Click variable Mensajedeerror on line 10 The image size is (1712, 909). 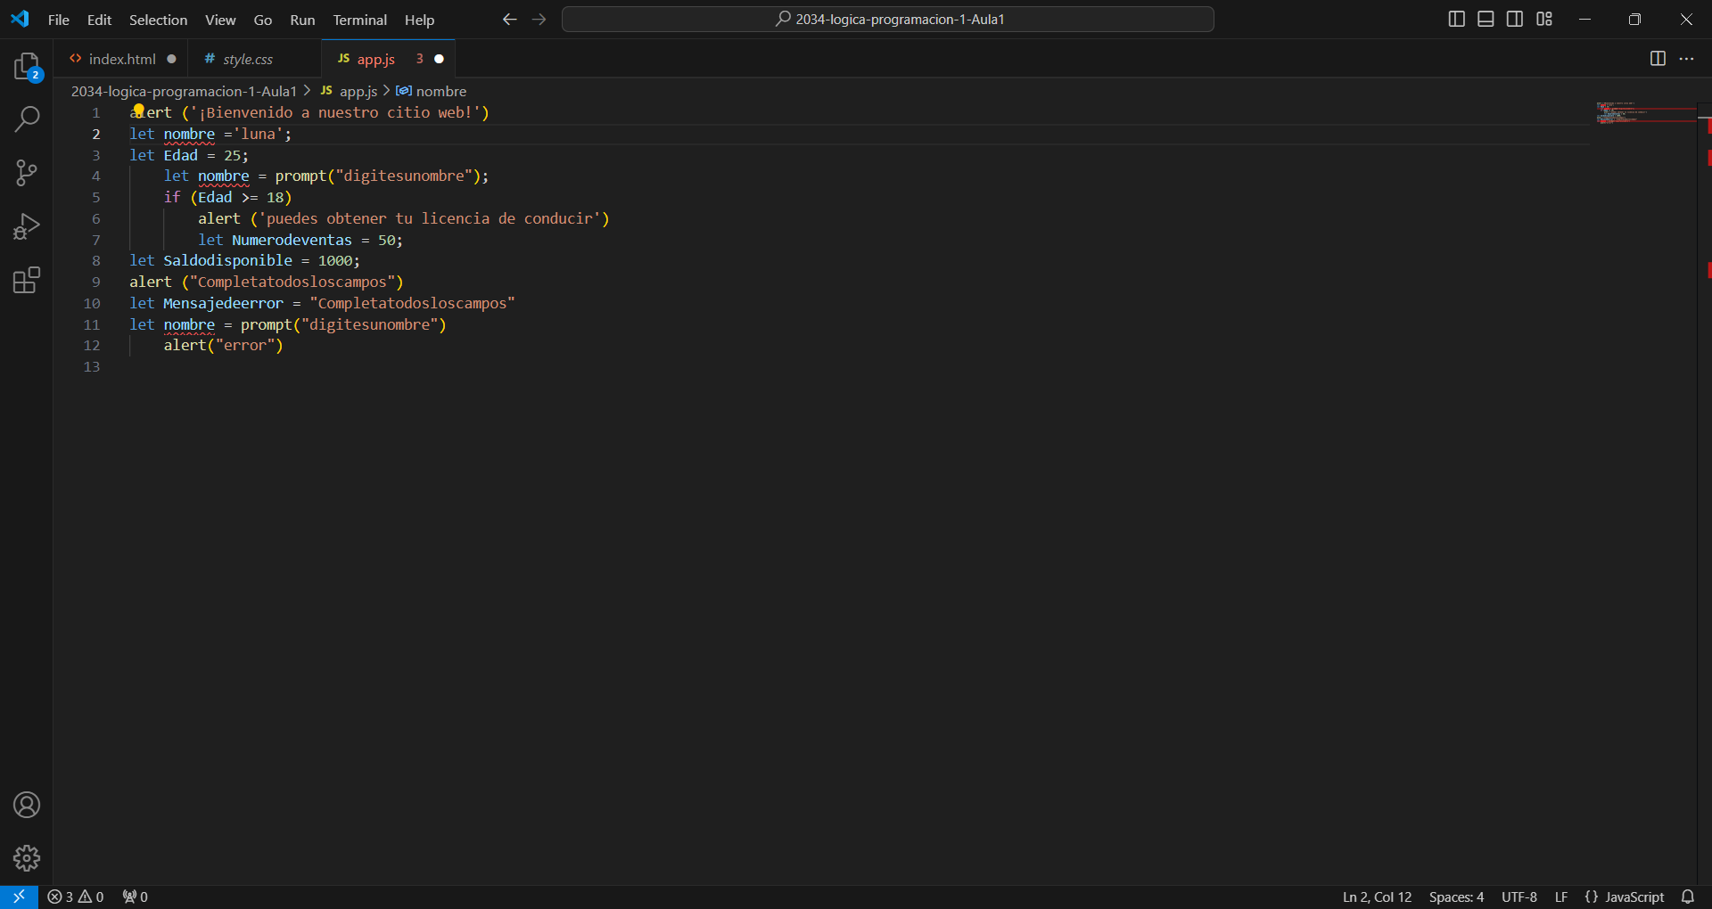pos(223,303)
